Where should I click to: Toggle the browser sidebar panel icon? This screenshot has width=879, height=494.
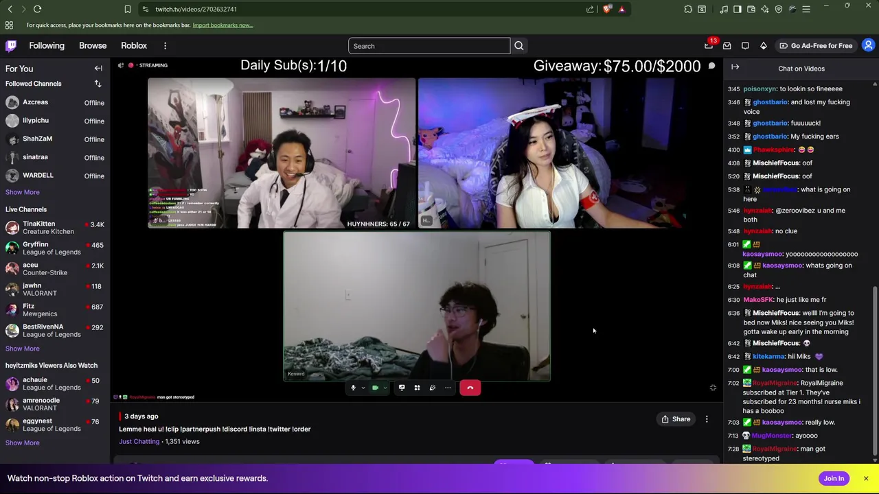[x=738, y=9]
